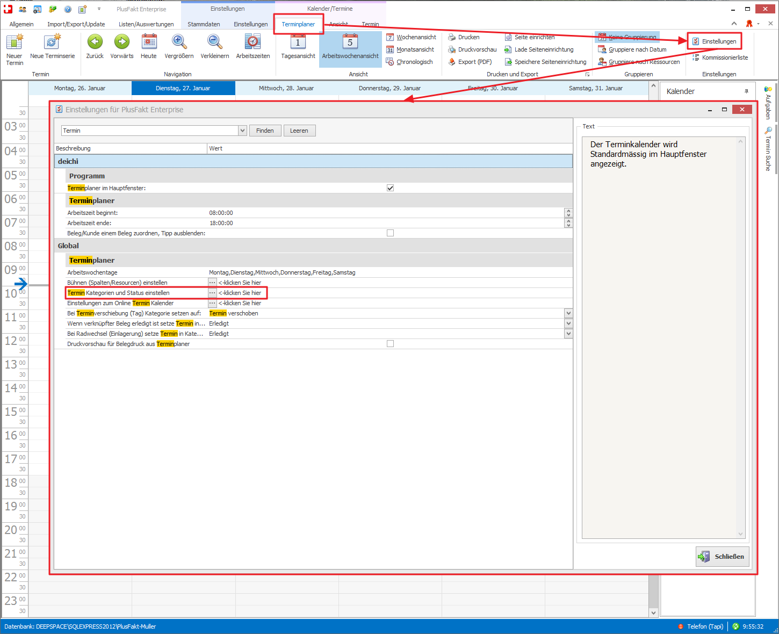
Task: Export the calendar via Export (PDF)
Action: pyautogui.click(x=470, y=62)
